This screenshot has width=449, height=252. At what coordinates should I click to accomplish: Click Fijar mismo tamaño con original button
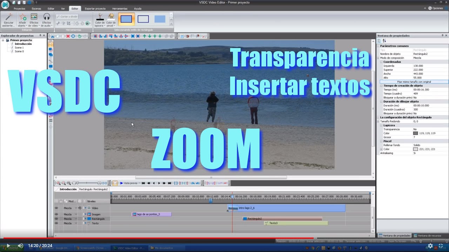(x=414, y=82)
